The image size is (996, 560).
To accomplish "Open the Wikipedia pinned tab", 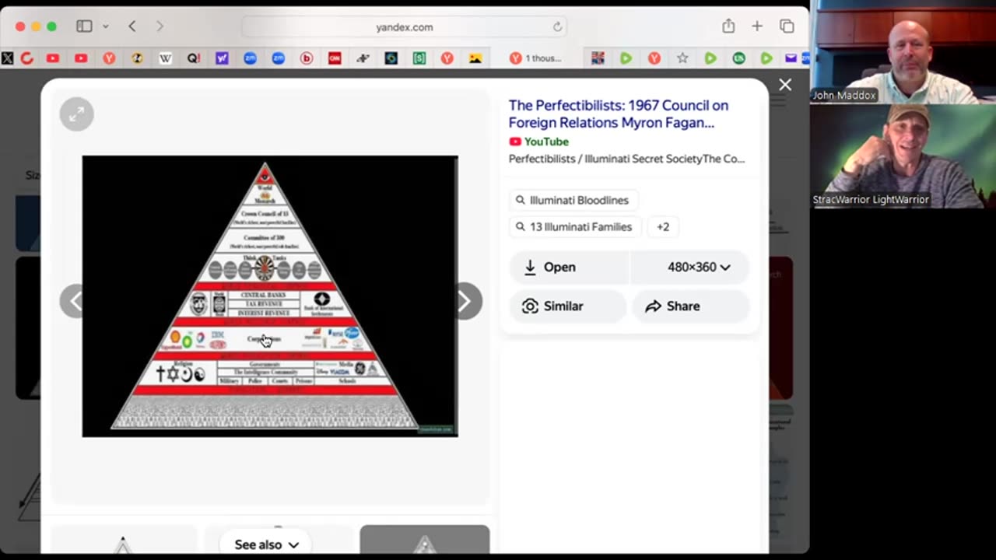I will click(165, 58).
